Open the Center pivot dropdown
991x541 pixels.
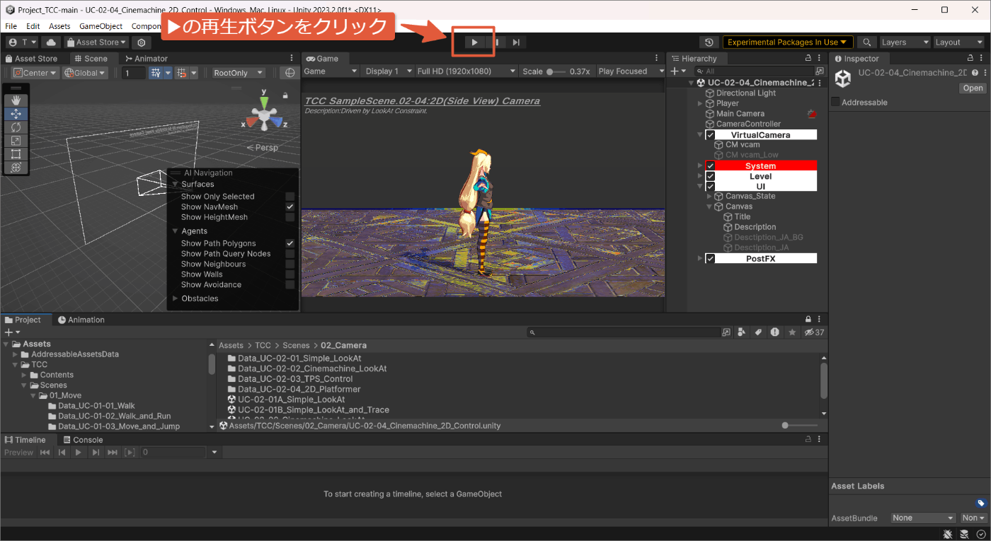(x=35, y=73)
